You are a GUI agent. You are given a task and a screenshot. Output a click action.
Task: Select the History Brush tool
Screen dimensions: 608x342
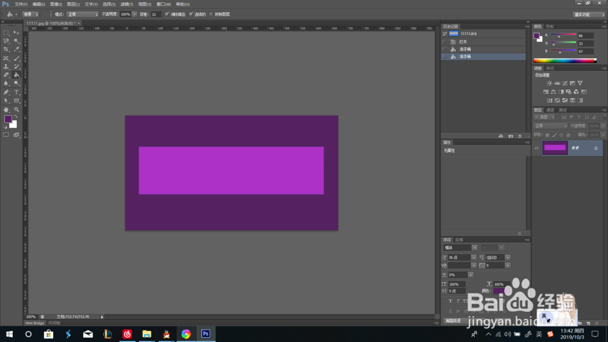tap(16, 67)
